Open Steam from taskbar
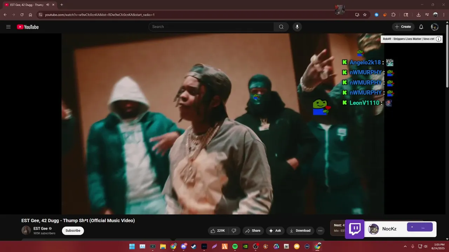The width and height of the screenshot is (449, 252). click(194, 246)
